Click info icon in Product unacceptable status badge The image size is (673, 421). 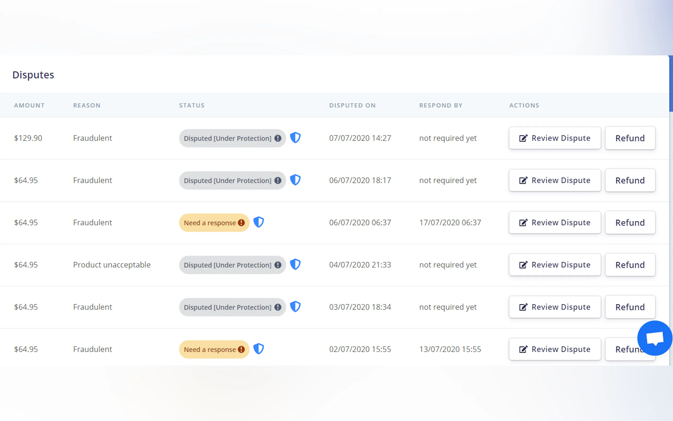point(278,265)
